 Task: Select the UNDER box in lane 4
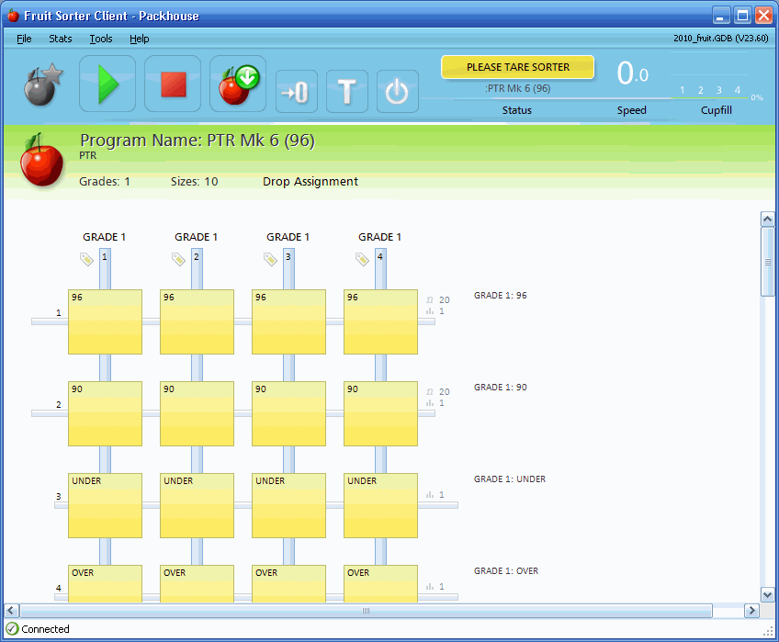point(380,505)
